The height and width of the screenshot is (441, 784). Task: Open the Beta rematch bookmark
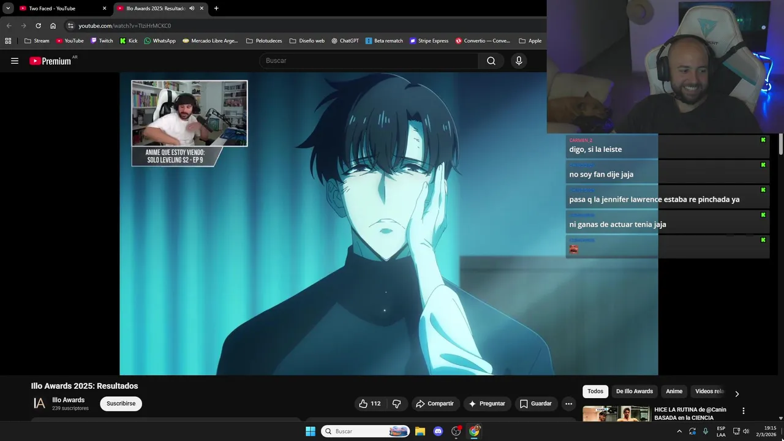tap(384, 41)
